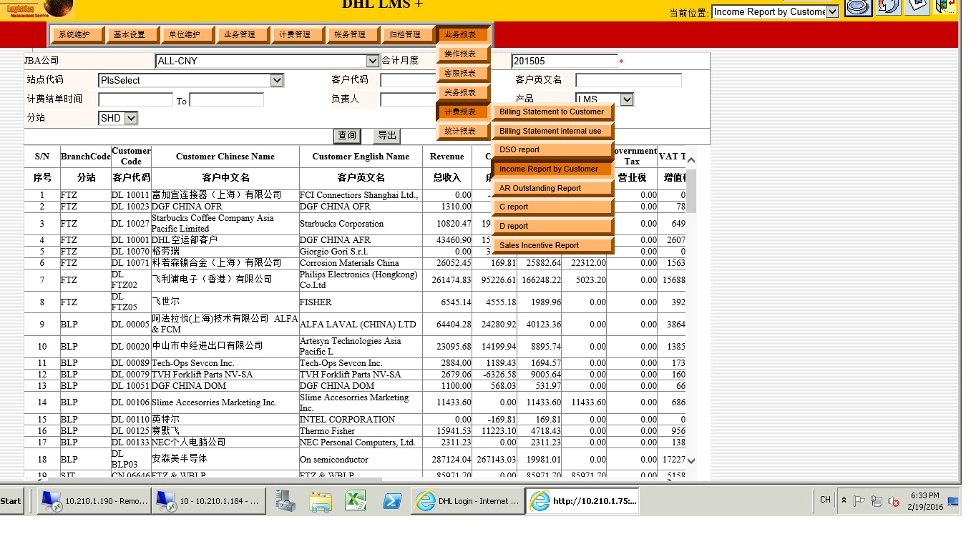
Task: Click network tray icon
Action: pyautogui.click(x=877, y=501)
